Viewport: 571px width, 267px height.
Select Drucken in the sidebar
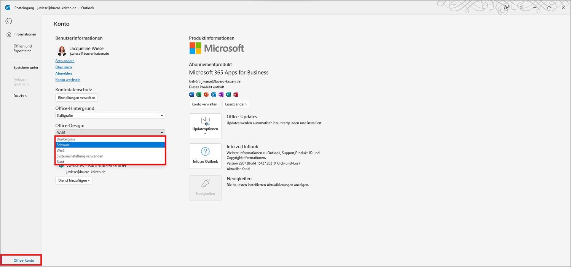20,96
